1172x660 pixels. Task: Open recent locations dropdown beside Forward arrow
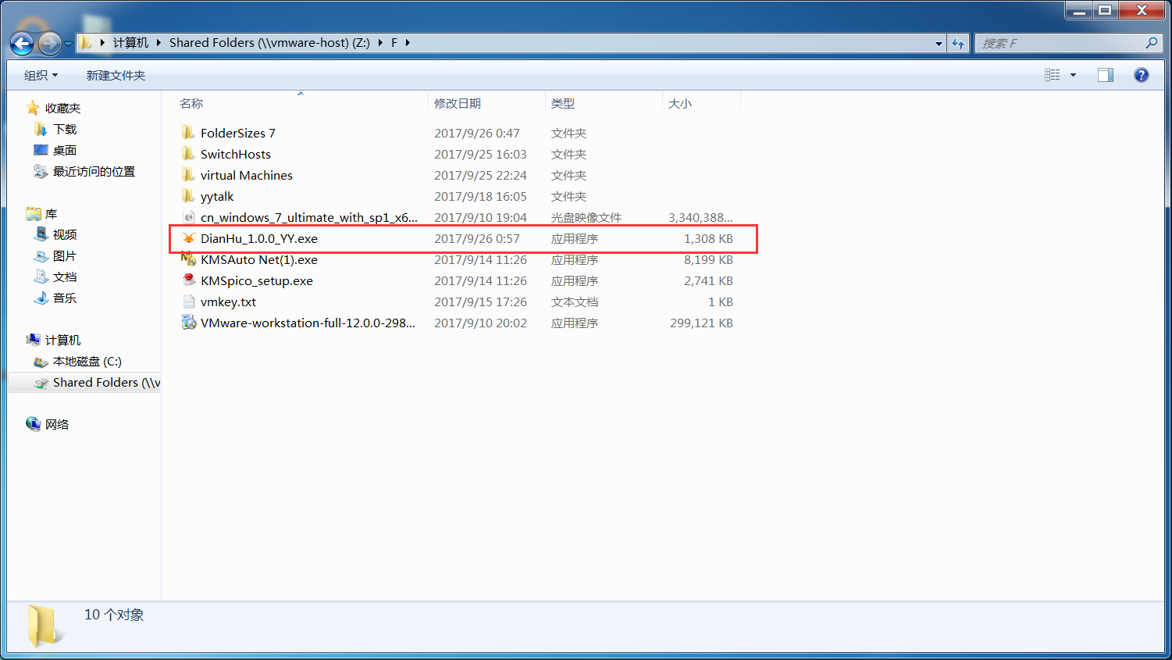(x=68, y=44)
